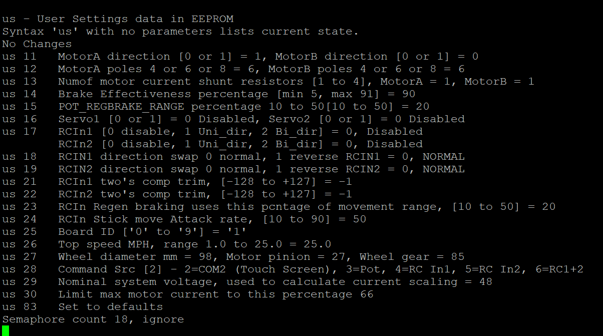Click the RCIn1 two's comp trim line
The height and width of the screenshot is (336, 603).
pyautogui.click(x=177, y=182)
